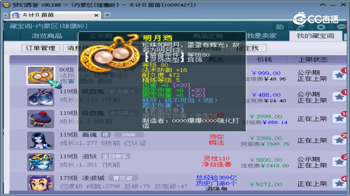Switch to the 浏览商品 tab

tap(46, 36)
